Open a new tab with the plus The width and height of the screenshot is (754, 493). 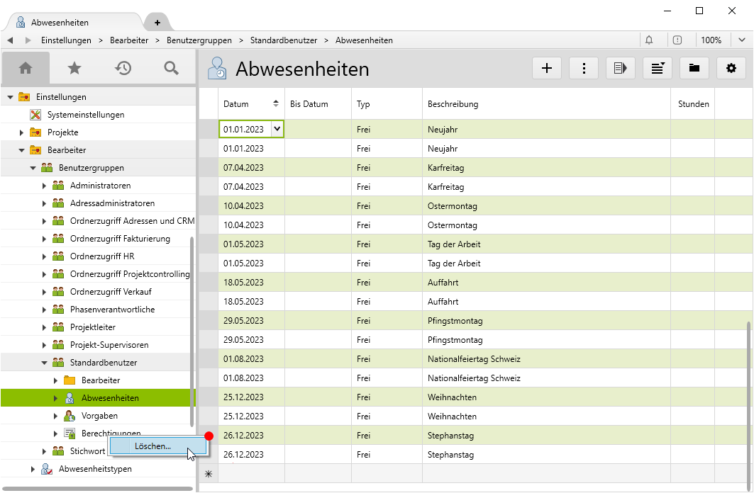(157, 23)
